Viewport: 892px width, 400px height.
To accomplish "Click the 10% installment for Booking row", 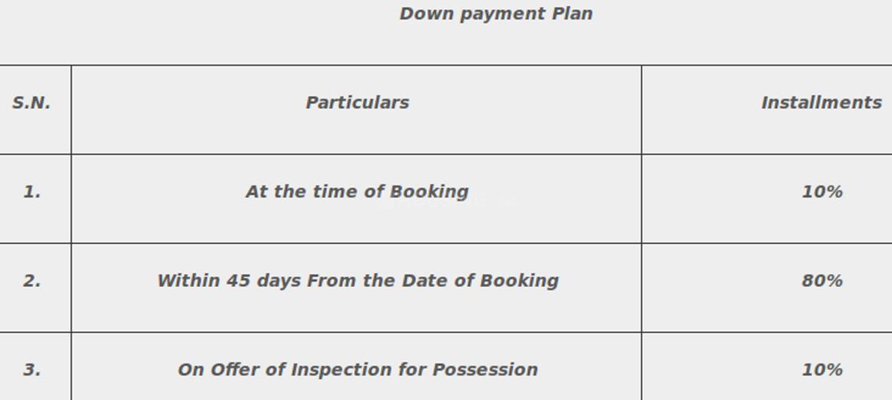I will point(821,192).
